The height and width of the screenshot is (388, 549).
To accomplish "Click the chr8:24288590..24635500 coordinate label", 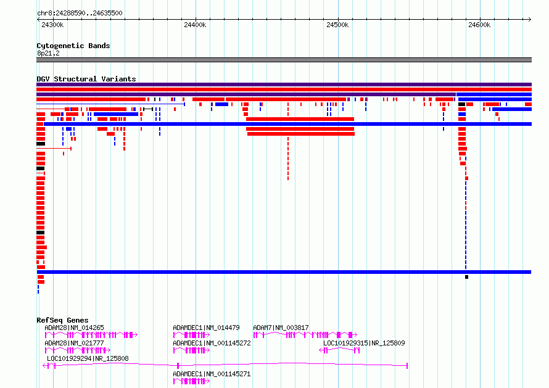I will (x=80, y=13).
